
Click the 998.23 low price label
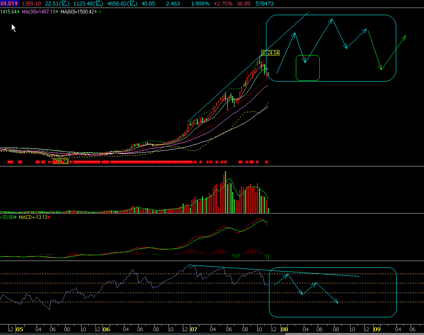click(x=61, y=161)
